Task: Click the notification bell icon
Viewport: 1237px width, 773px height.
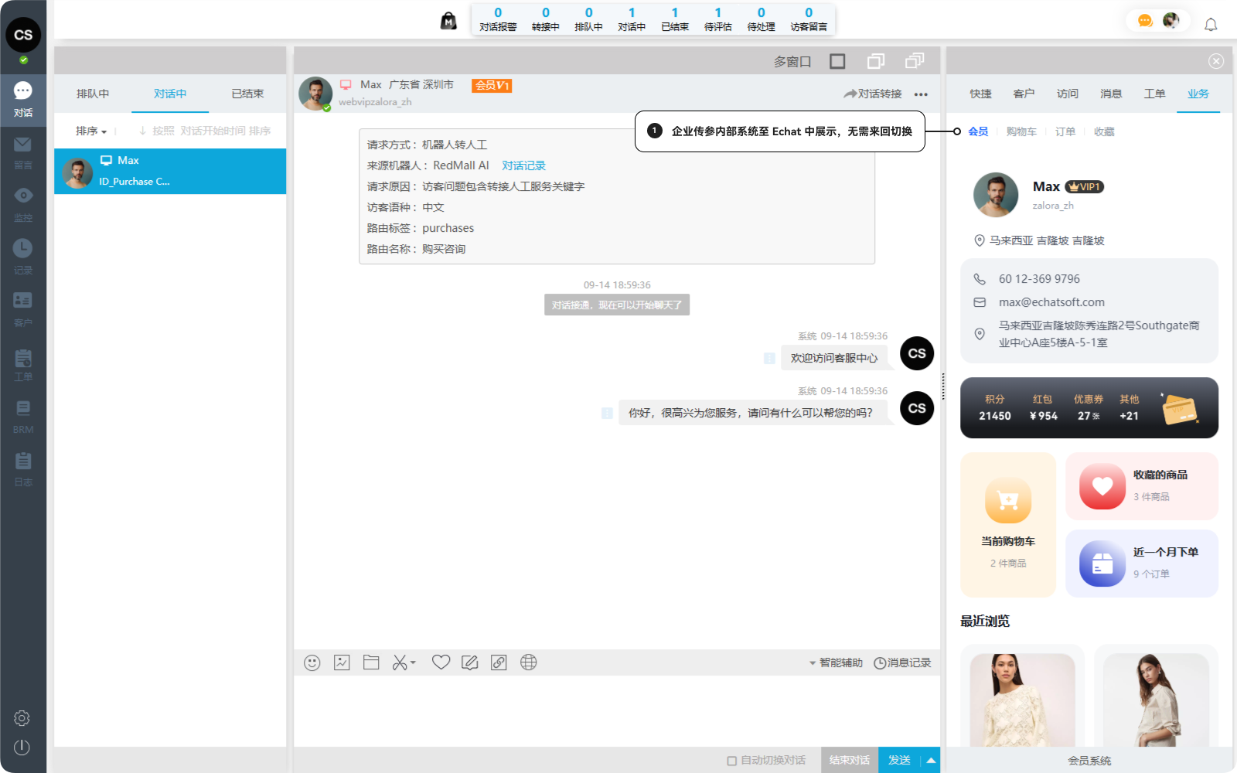Action: coord(1211,25)
